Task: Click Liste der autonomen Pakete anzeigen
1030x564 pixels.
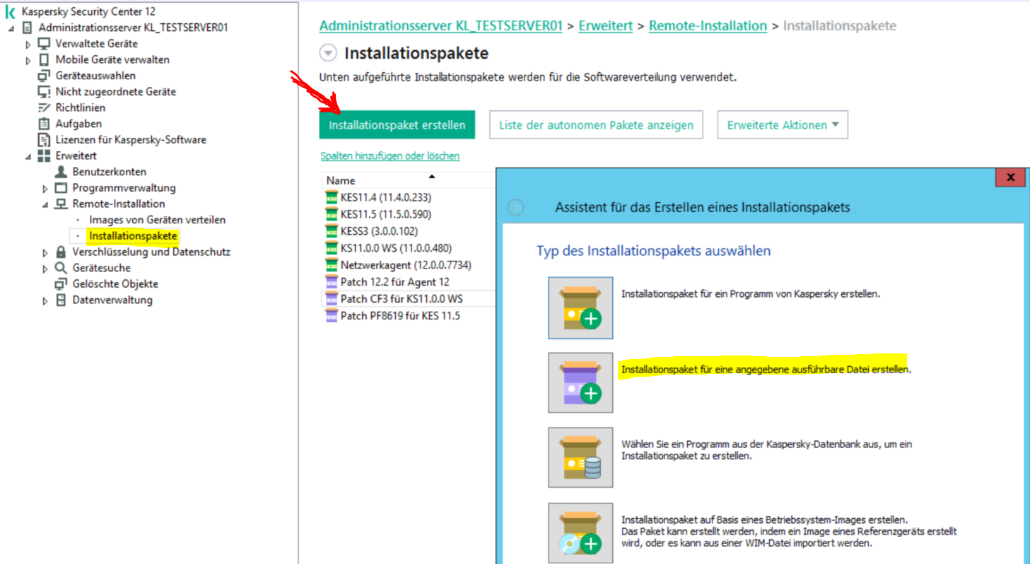Action: (x=596, y=125)
